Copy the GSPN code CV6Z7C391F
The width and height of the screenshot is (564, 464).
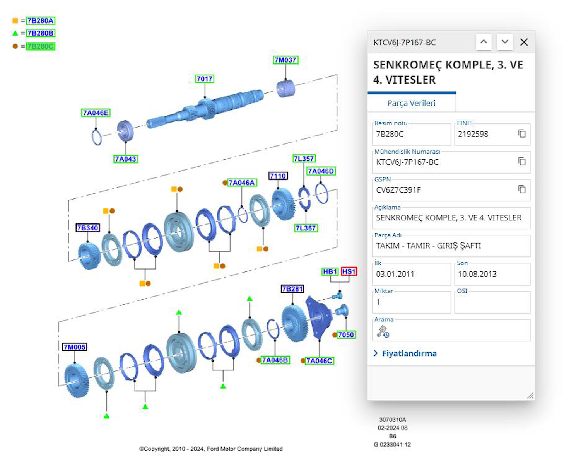pyautogui.click(x=521, y=189)
